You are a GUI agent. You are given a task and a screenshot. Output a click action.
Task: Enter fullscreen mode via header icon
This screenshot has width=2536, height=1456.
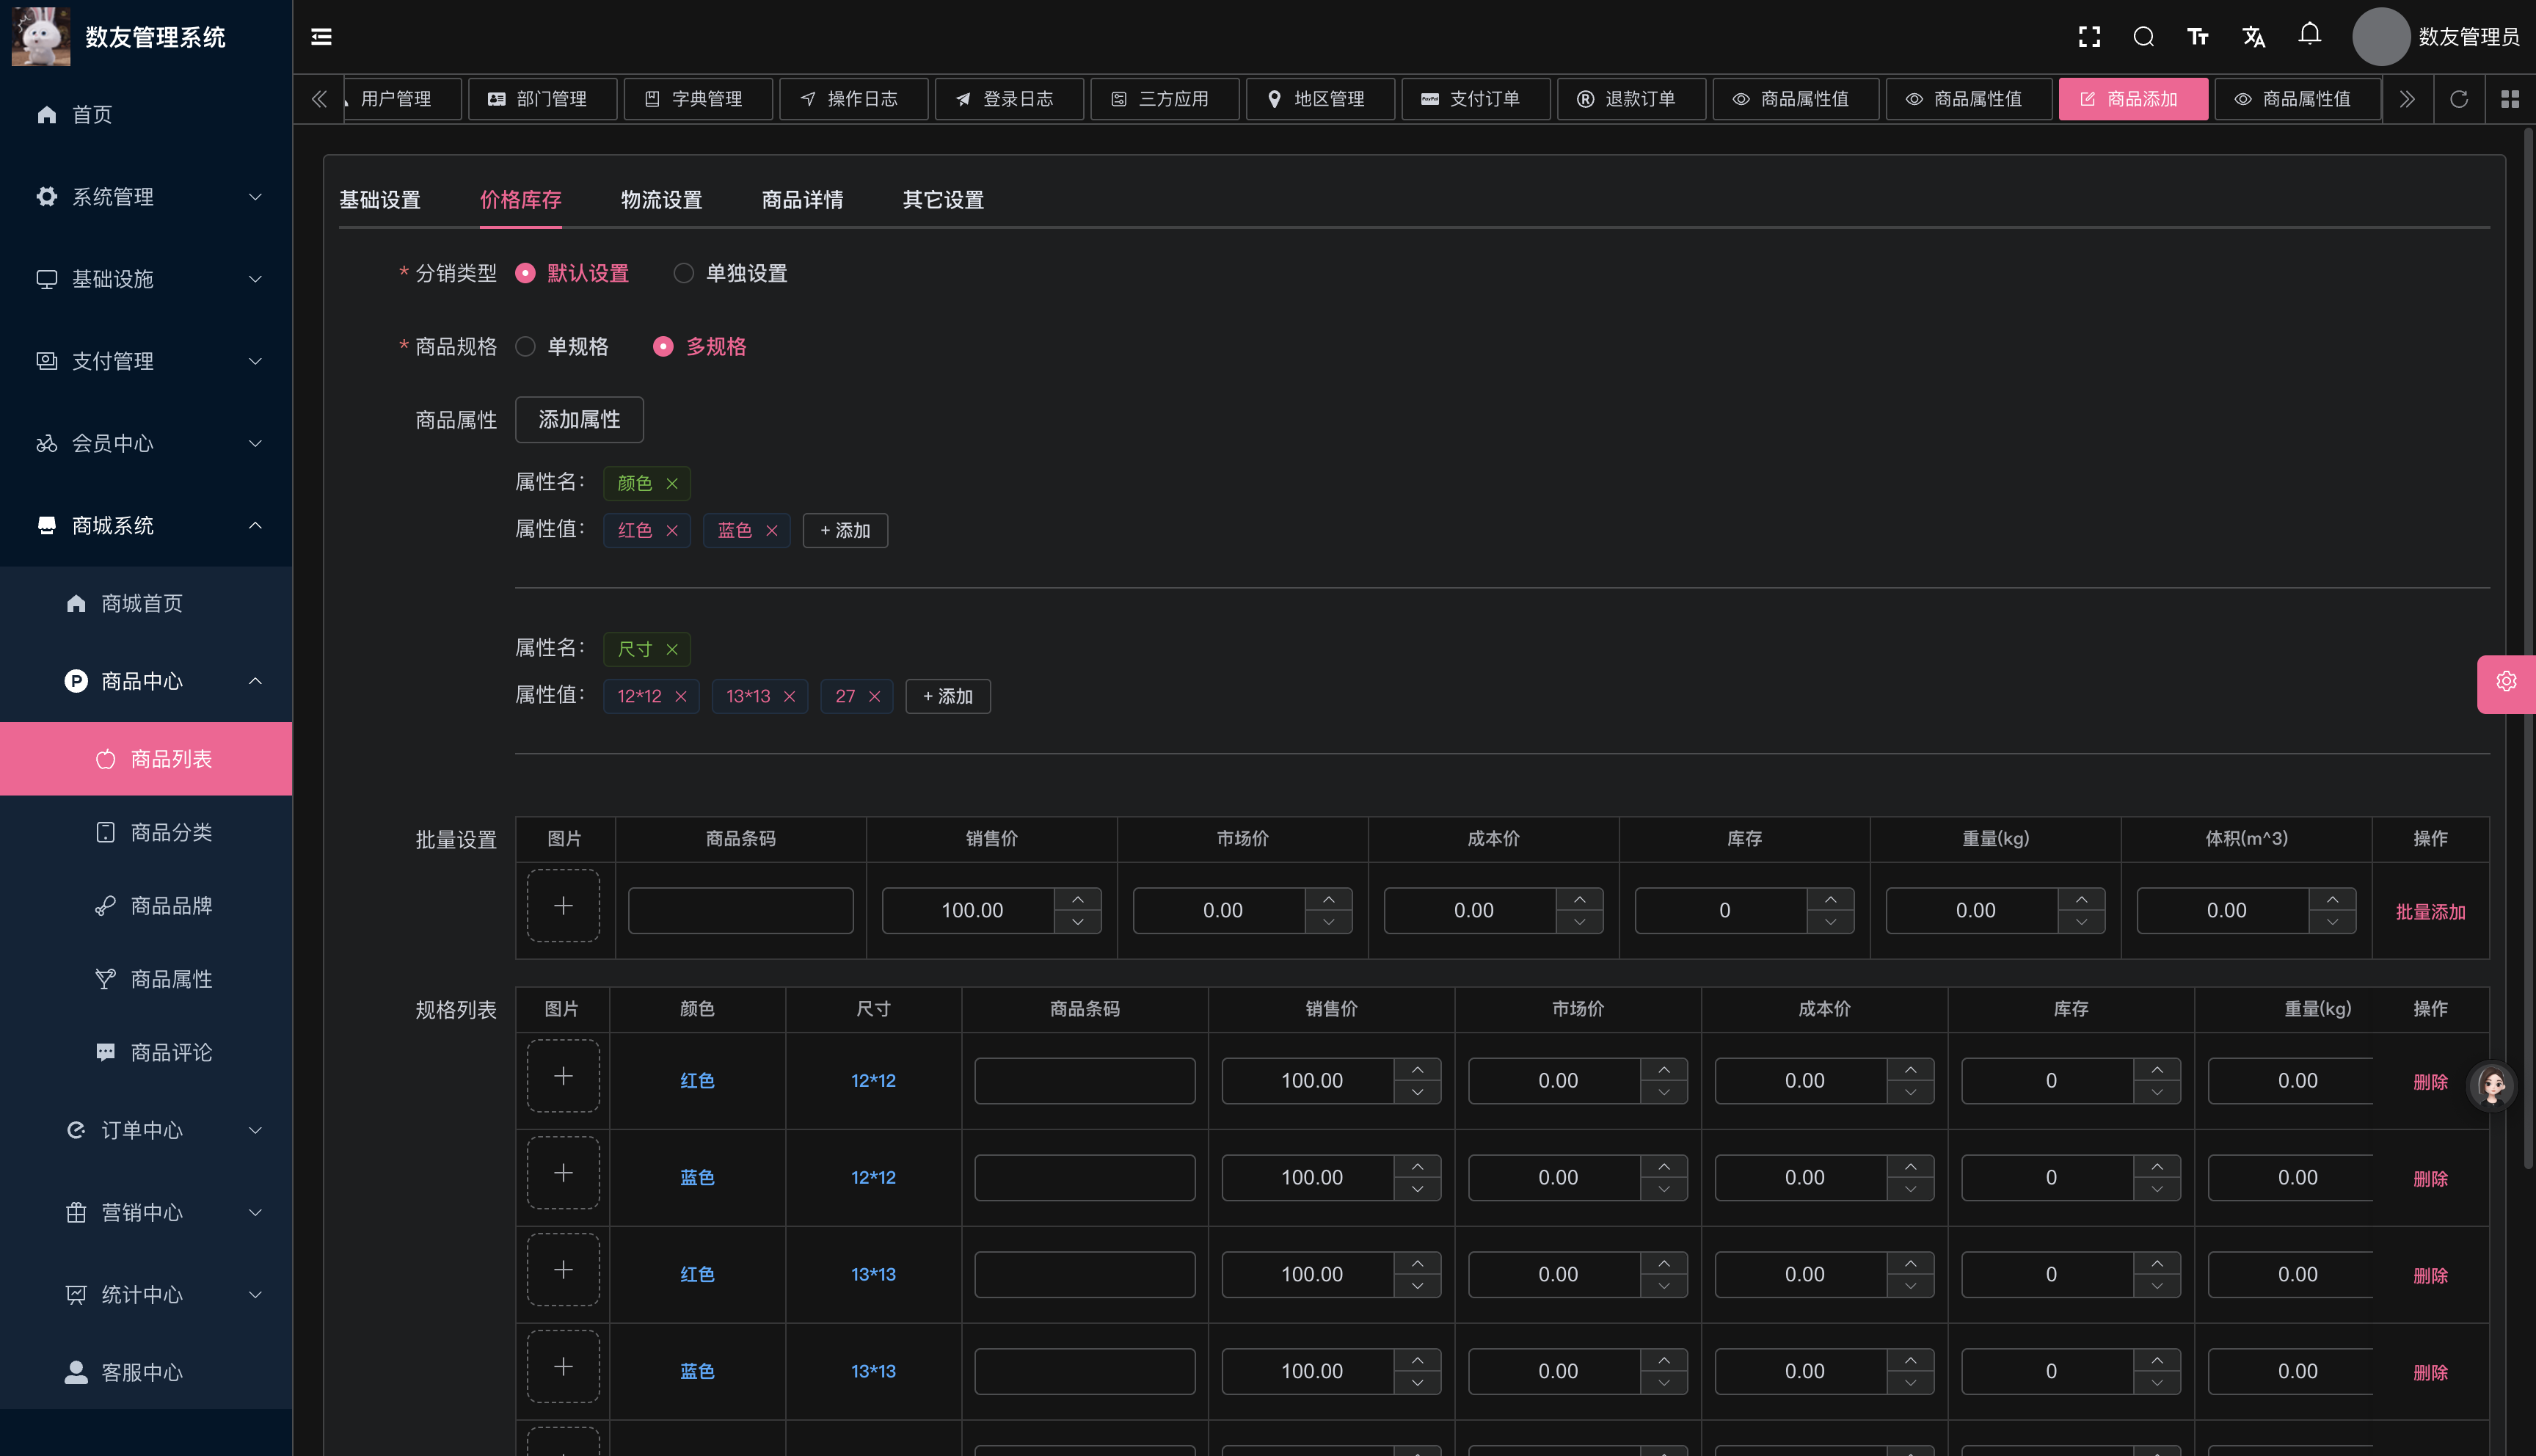2089,37
